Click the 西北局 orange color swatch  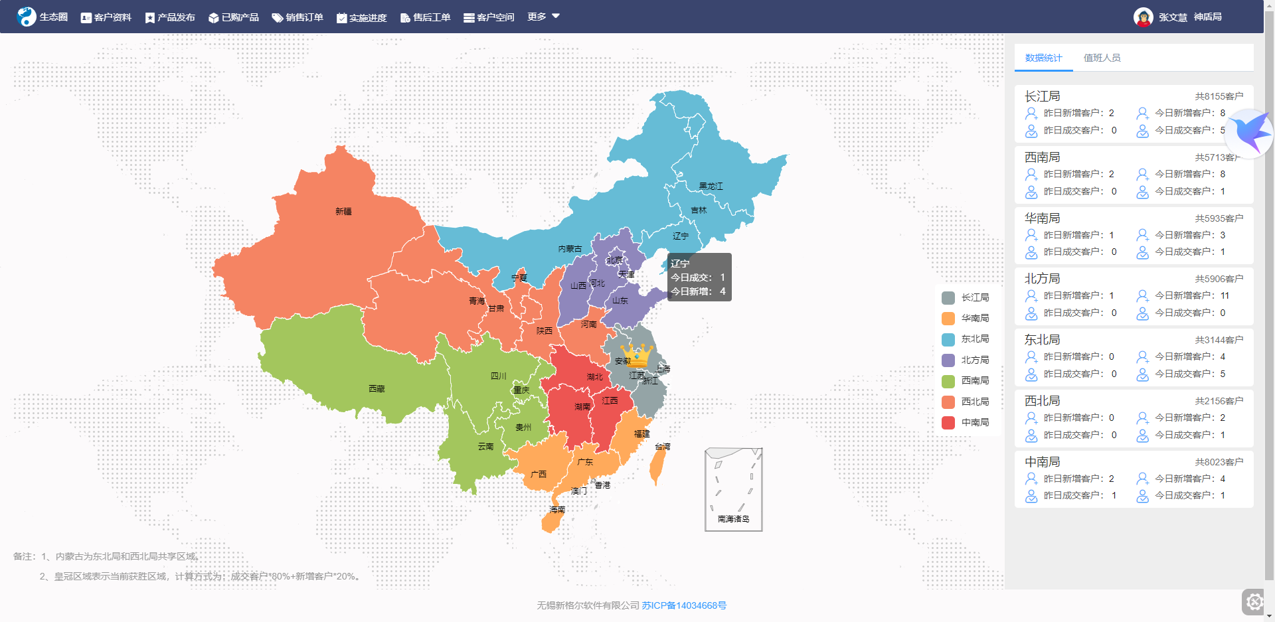tap(948, 401)
